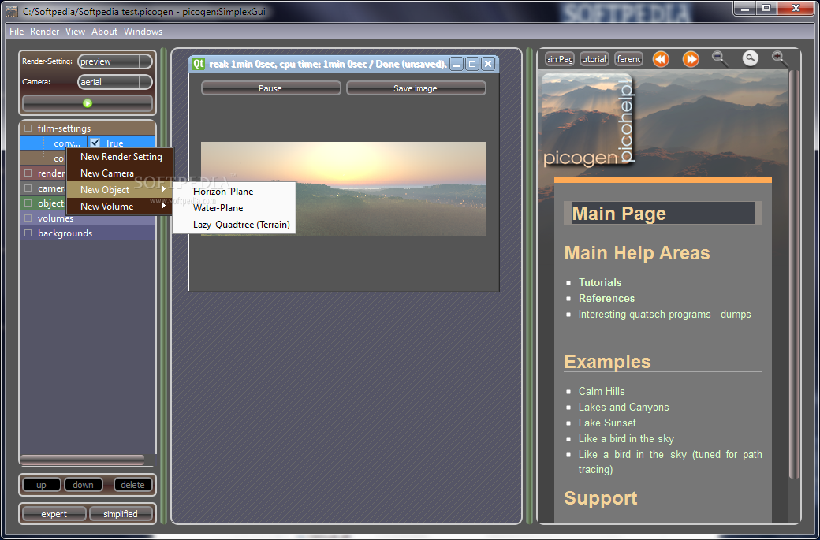
Task: Open the Lakes and Canyons example
Action: (x=624, y=407)
